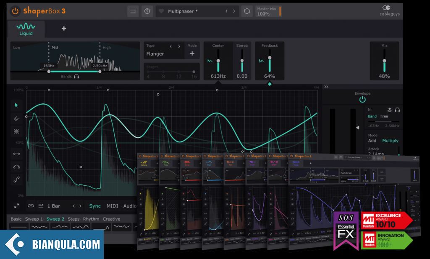430x259 pixels.
Task: Go to previous preset arrow beside Multiphaser
Action: pos(226,11)
